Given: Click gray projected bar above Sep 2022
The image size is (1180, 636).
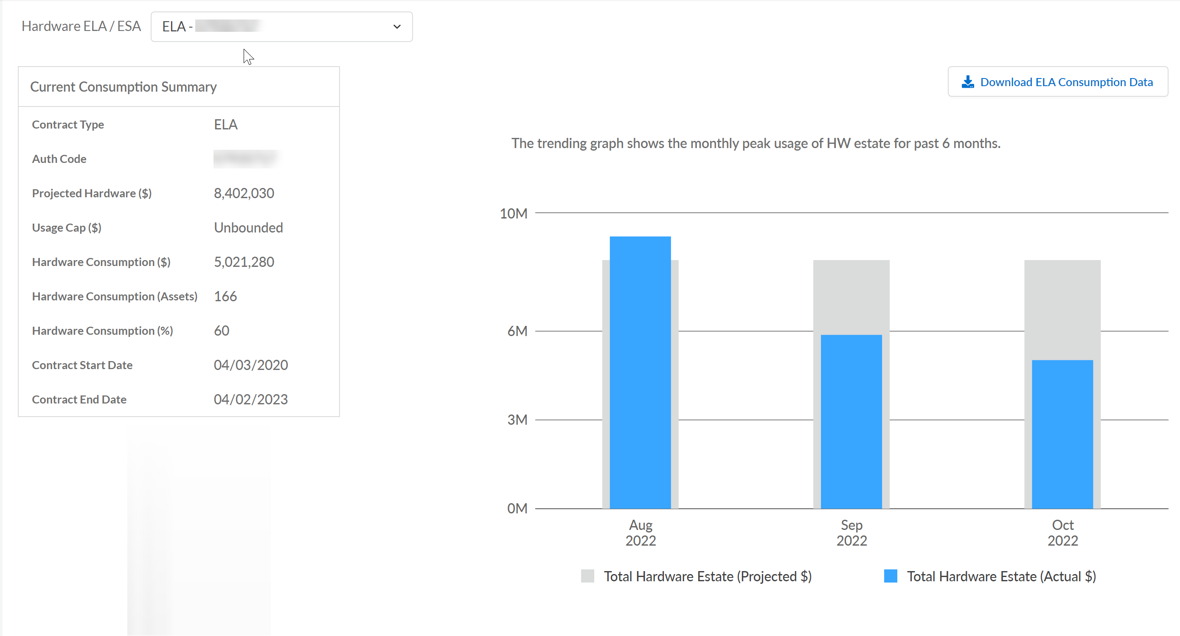Looking at the screenshot, I should pyautogui.click(x=851, y=297).
